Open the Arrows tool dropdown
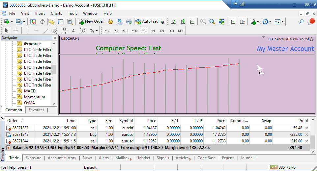Image resolution: width=317 pixels, height=171 pixels. click(x=97, y=31)
